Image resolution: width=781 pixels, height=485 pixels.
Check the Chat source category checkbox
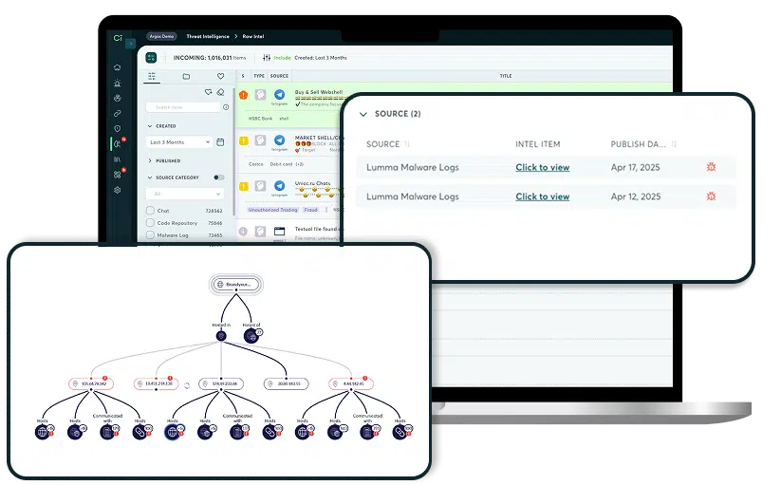(x=151, y=211)
